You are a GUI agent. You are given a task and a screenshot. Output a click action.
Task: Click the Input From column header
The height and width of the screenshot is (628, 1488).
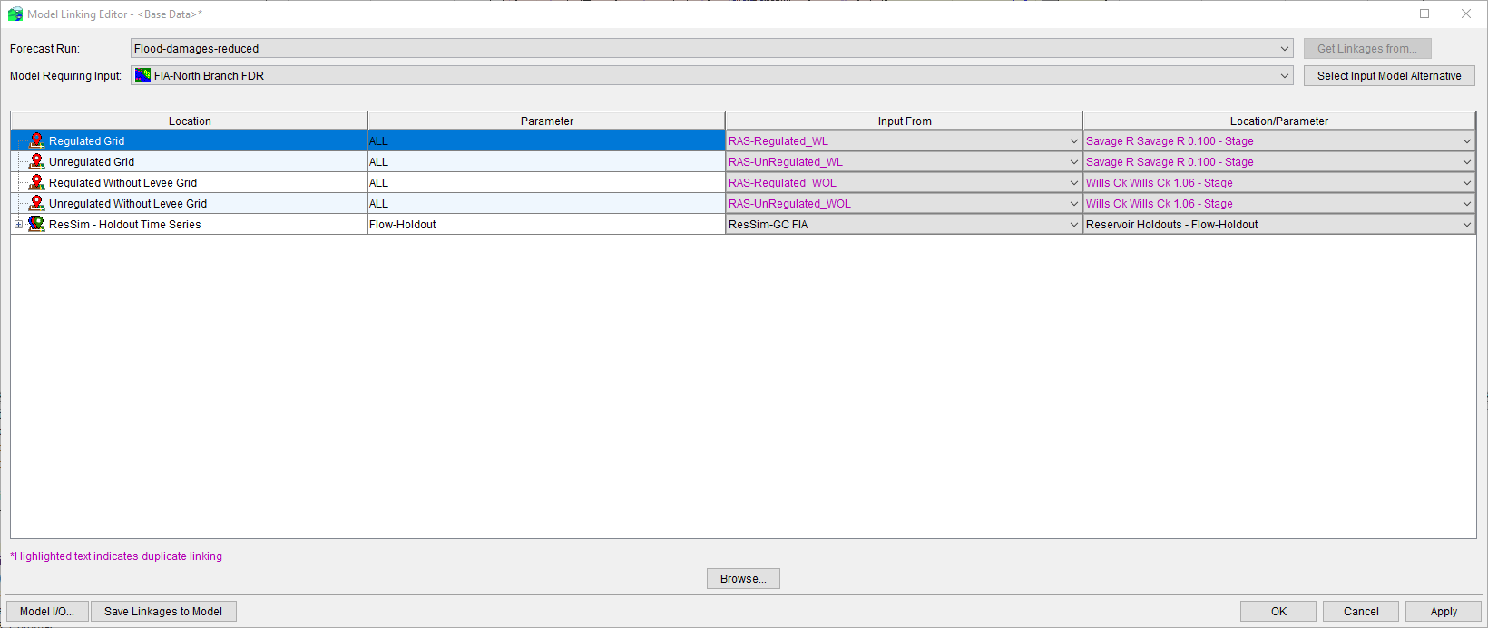[x=904, y=121]
